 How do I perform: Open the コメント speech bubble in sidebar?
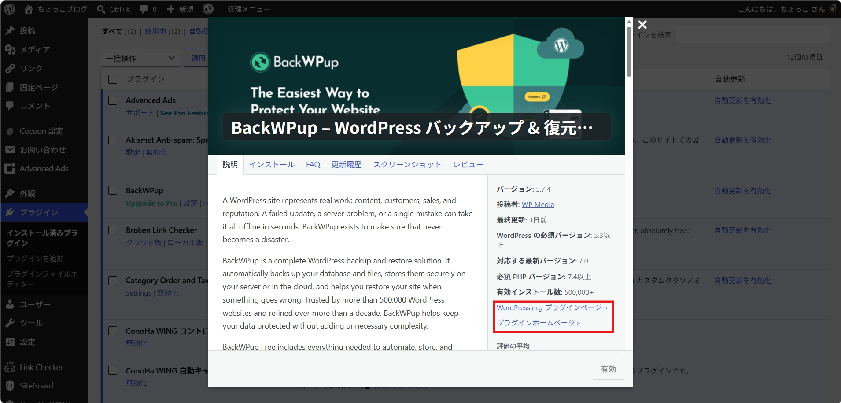10,106
